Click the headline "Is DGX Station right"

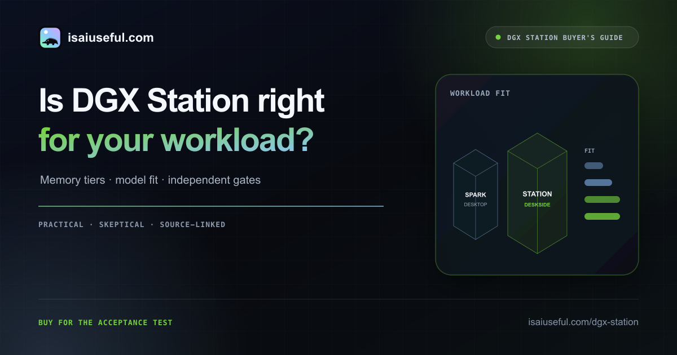[182, 102]
